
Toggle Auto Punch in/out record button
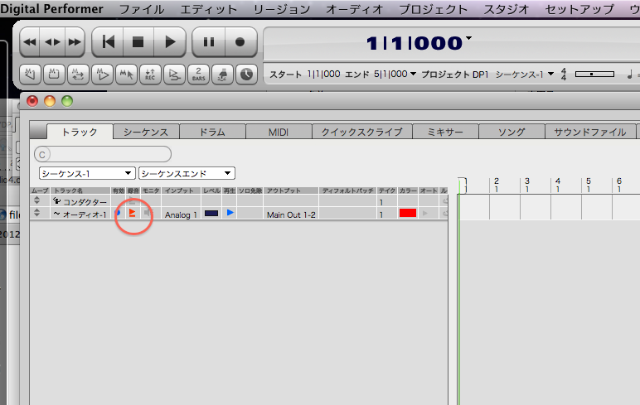click(x=174, y=75)
